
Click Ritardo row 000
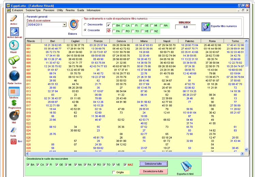[29, 45]
